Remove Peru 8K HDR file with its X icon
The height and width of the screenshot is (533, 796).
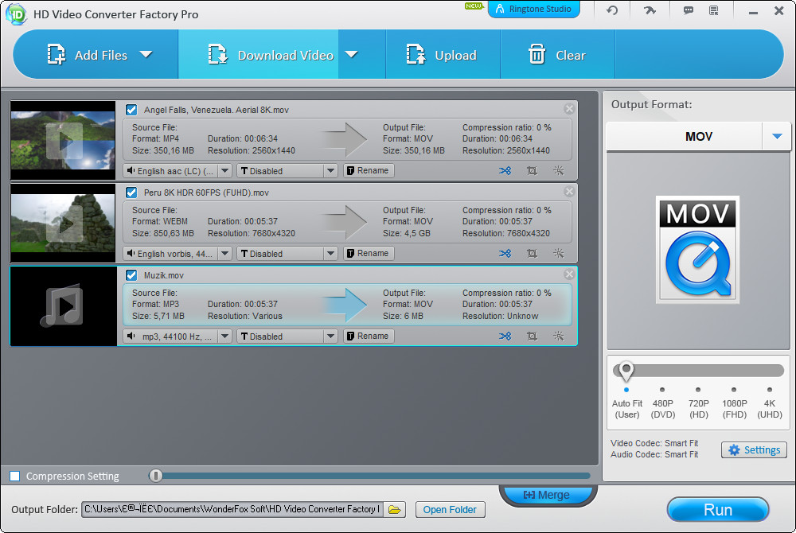pyautogui.click(x=569, y=191)
